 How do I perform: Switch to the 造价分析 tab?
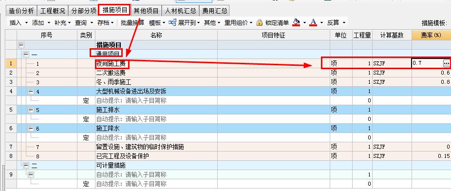tap(21, 11)
